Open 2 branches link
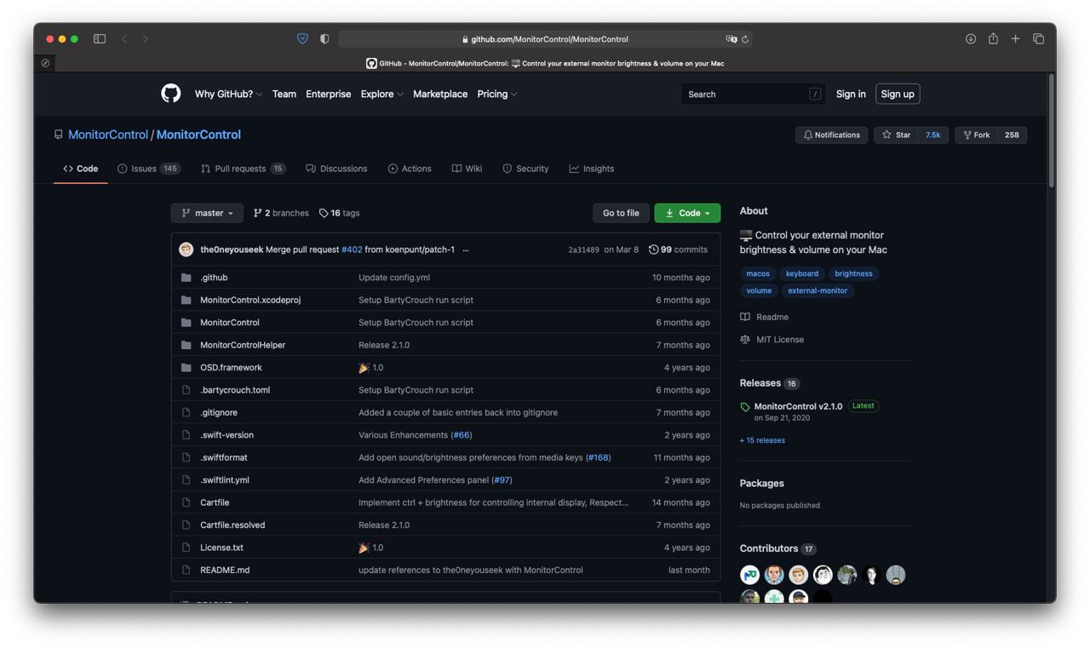The width and height of the screenshot is (1090, 648). coord(281,213)
